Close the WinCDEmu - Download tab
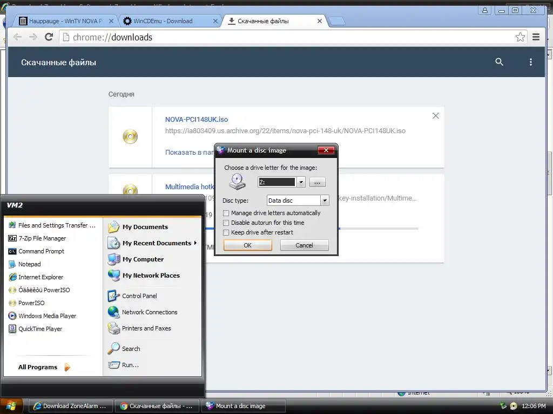 coord(215,21)
